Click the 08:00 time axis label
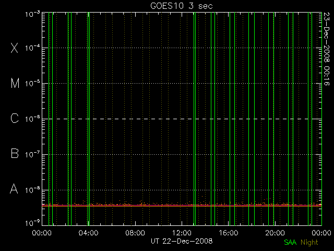This screenshot has width=334, height=251. pyautogui.click(x=135, y=233)
